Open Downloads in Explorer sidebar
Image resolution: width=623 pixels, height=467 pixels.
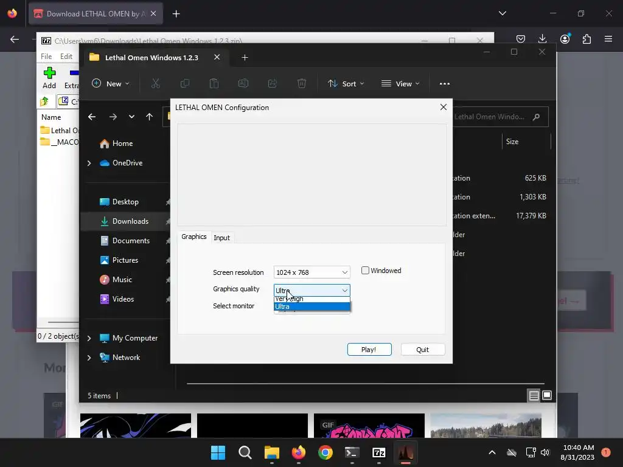tap(130, 221)
